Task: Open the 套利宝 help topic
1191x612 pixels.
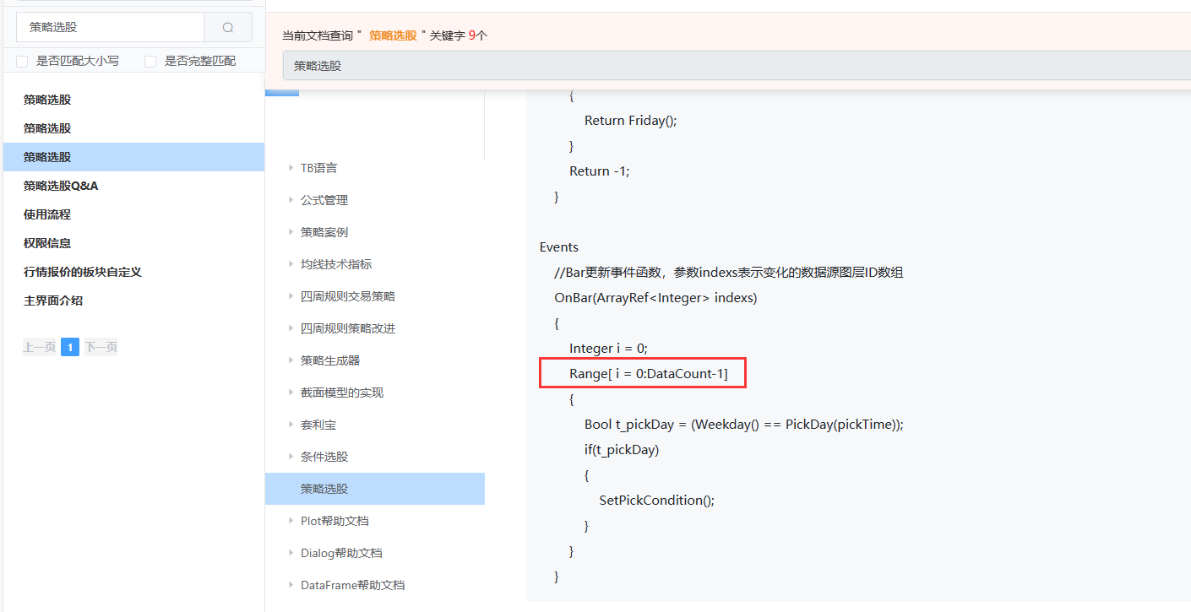Action: (318, 425)
